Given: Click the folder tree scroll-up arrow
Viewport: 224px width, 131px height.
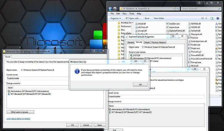Looking at the screenshot, I should (133, 23).
